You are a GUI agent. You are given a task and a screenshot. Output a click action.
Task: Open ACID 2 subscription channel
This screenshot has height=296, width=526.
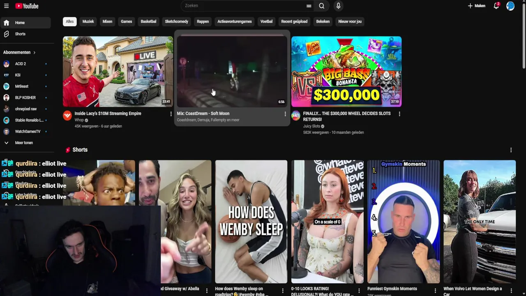coord(25,64)
